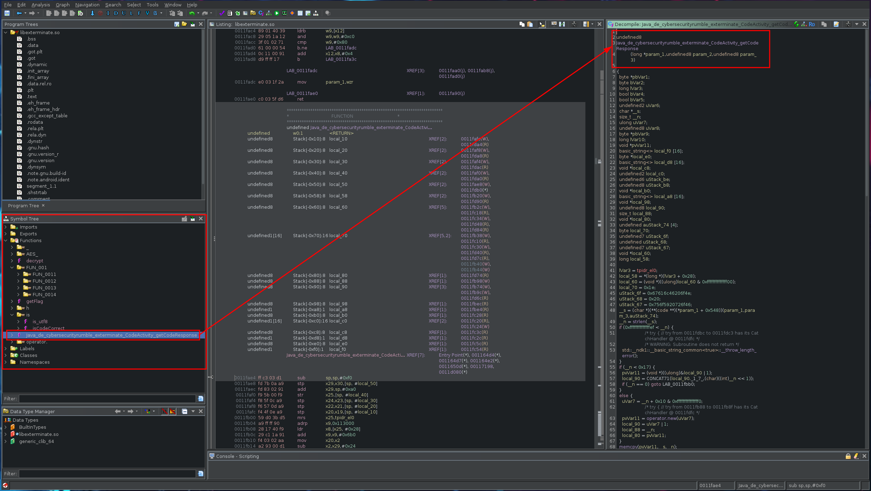Navigate to next Undefined (U) icon

point(124,13)
